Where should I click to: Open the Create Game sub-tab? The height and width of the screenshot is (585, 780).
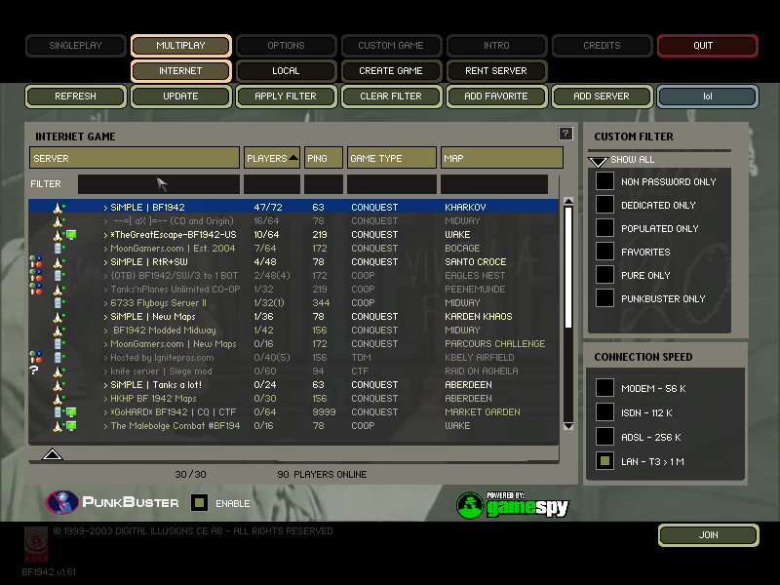[x=391, y=70]
